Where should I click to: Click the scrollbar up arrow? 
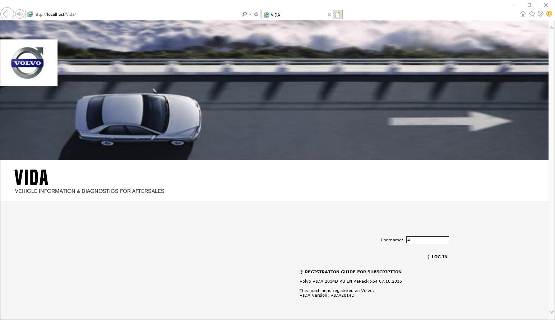pos(551,28)
